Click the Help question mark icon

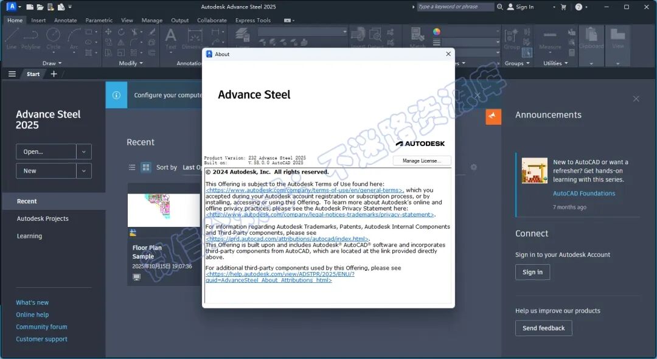click(x=579, y=7)
